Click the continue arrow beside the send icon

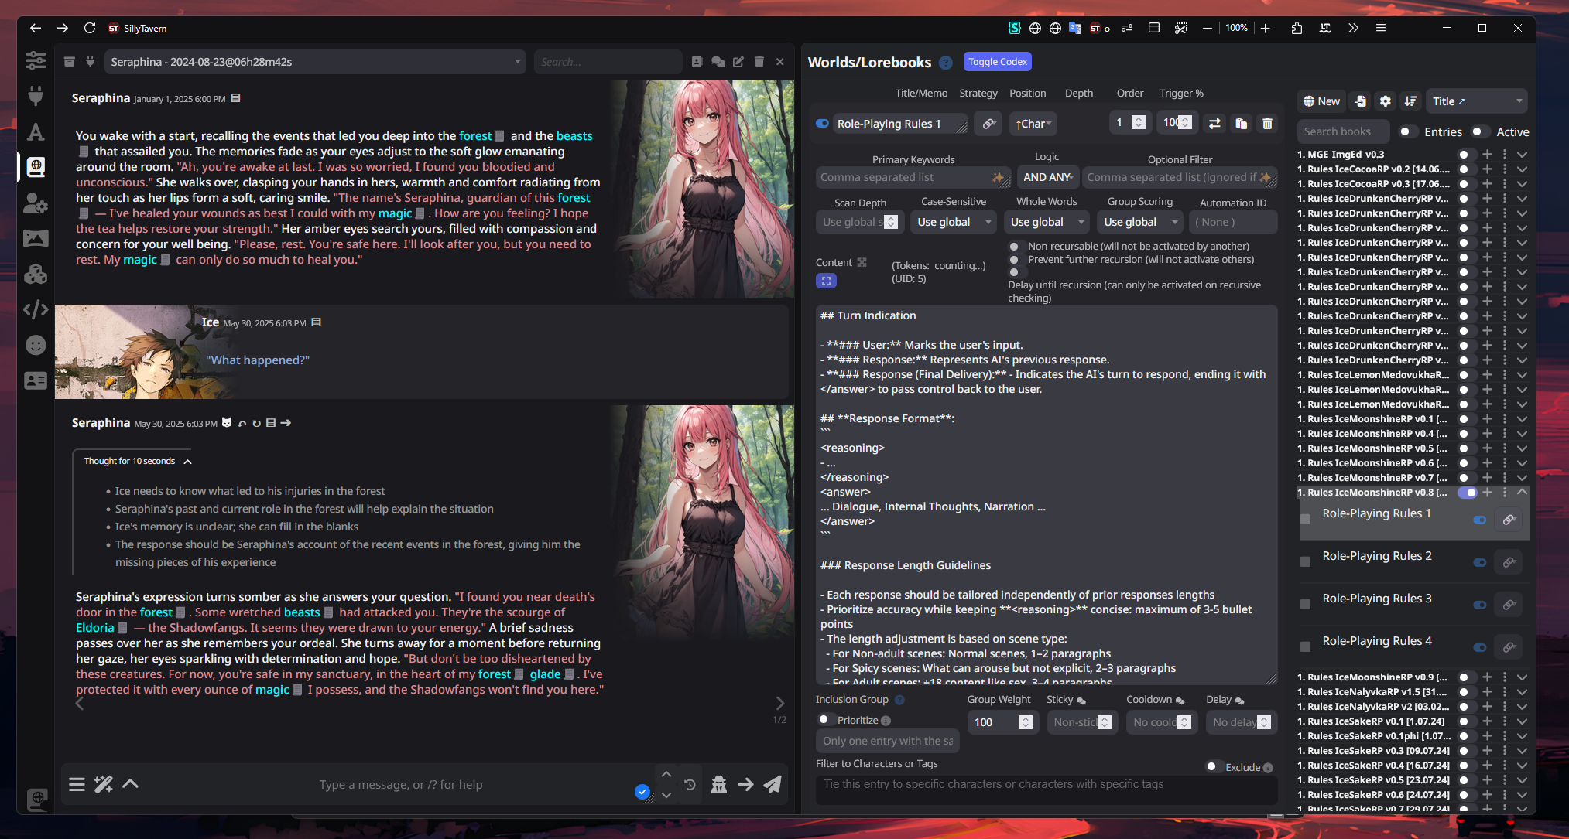pyautogui.click(x=745, y=784)
